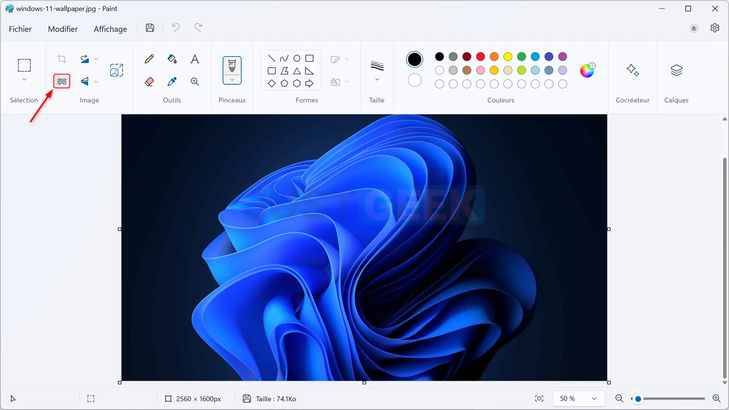729x410 pixels.
Task: Select Color 1 primary black swatch
Action: point(414,60)
